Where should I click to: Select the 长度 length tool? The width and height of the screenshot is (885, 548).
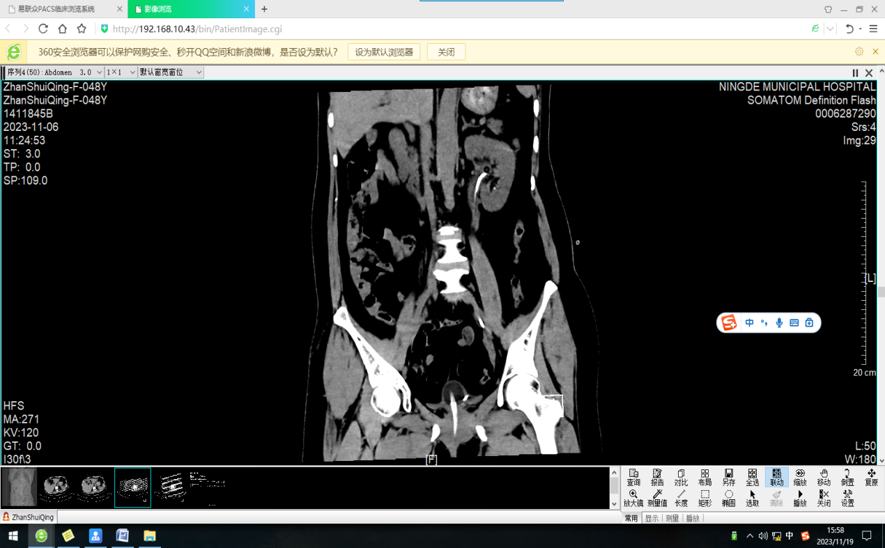pos(681,499)
